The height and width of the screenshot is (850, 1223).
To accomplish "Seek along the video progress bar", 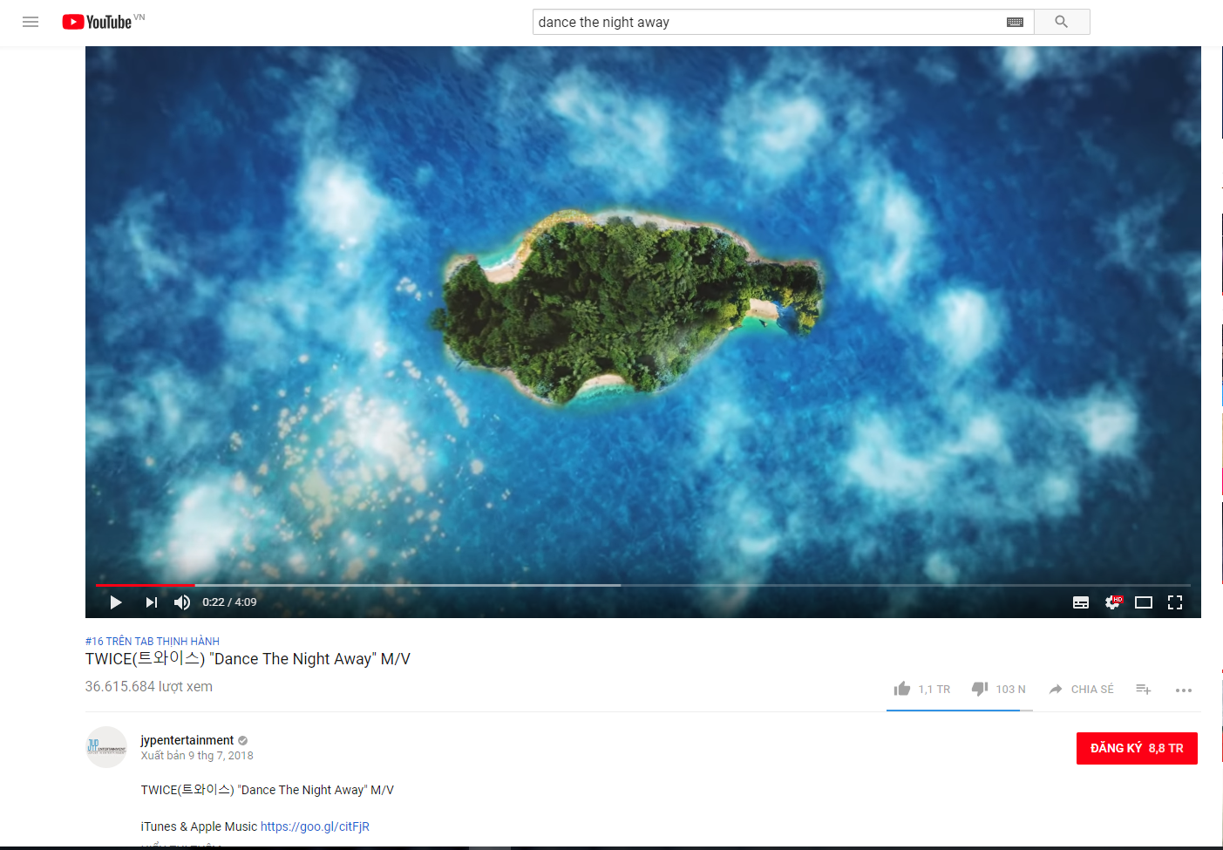I will click(642, 585).
